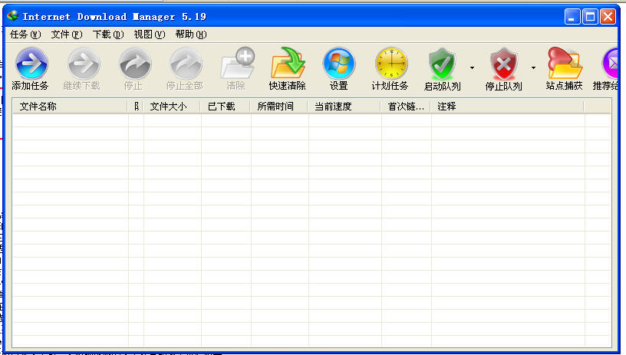Open 设置 (Settings) from the toolbar

click(x=338, y=64)
